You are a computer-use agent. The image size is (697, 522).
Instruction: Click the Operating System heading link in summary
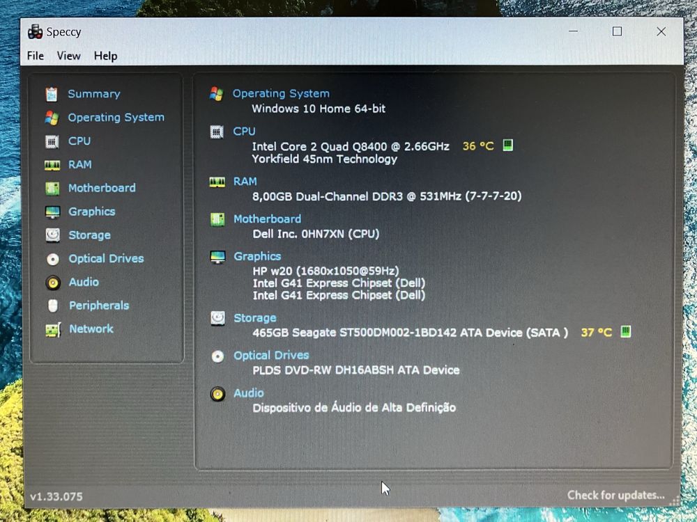(281, 94)
